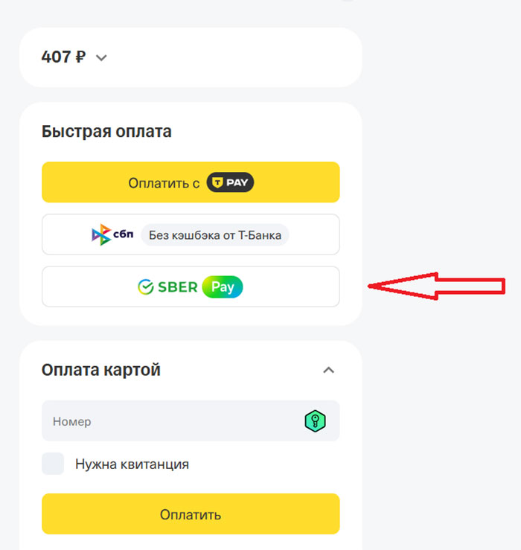Choose the СБП payment option
Screen dimensions: 521x550
pyautogui.click(x=191, y=235)
